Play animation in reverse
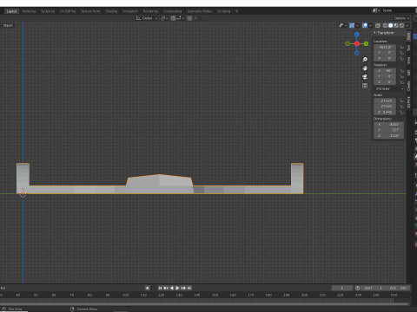This screenshot has height=312, width=417. tap(172, 288)
